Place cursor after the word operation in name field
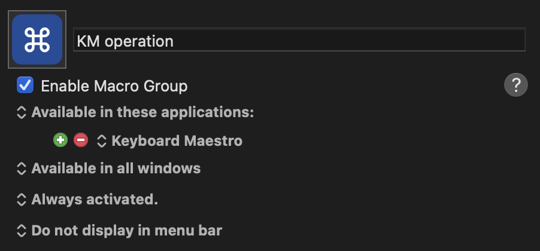Screen dimensions: 540x251 tap(174, 41)
